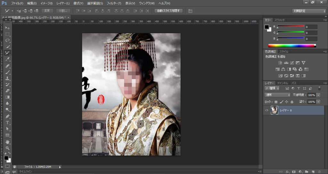
Task: Delete layer with trash icon
Action: (319, 172)
